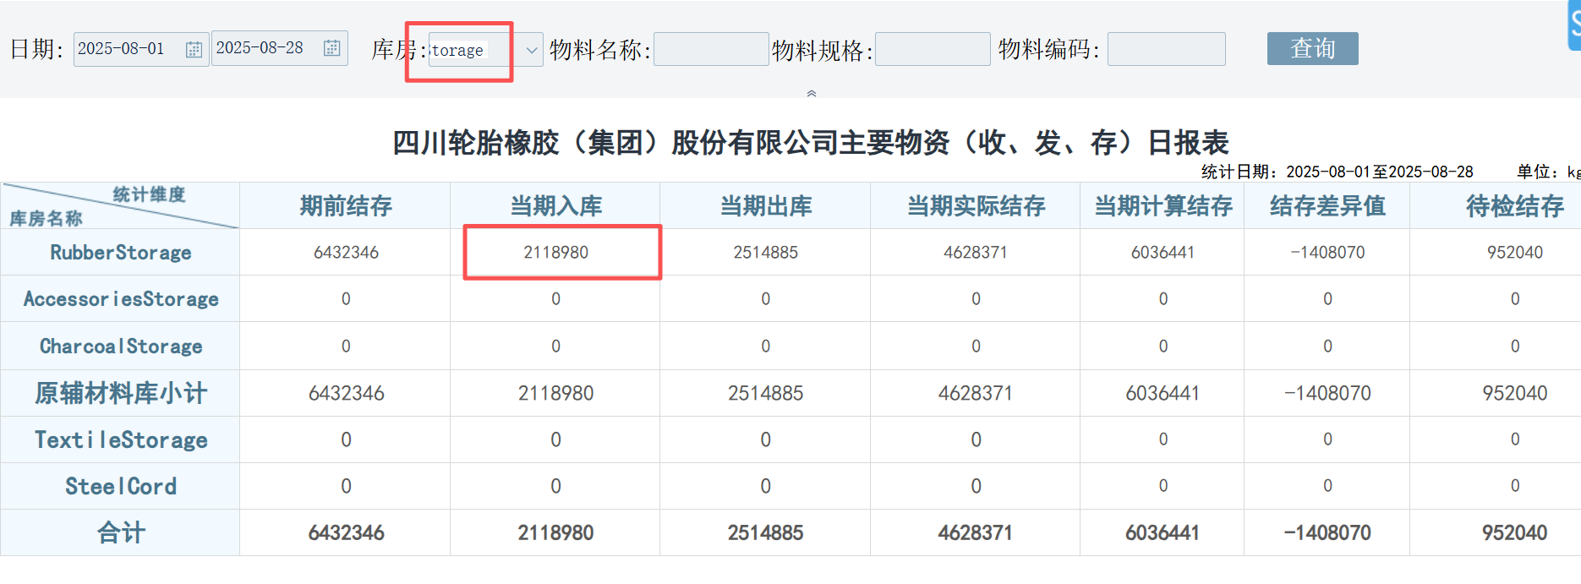This screenshot has height=584, width=1581.
Task: Click the CharcoalStorage row label
Action: pyautogui.click(x=121, y=347)
